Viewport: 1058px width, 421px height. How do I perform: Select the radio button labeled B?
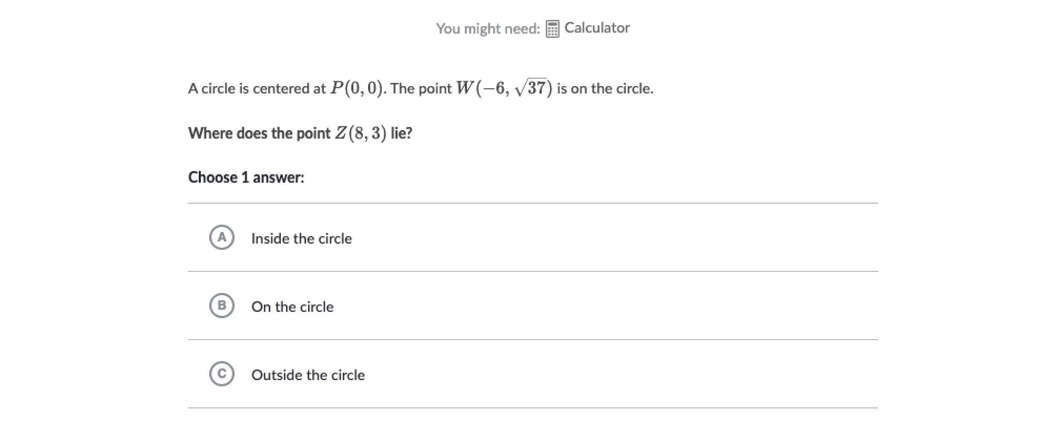(x=221, y=306)
